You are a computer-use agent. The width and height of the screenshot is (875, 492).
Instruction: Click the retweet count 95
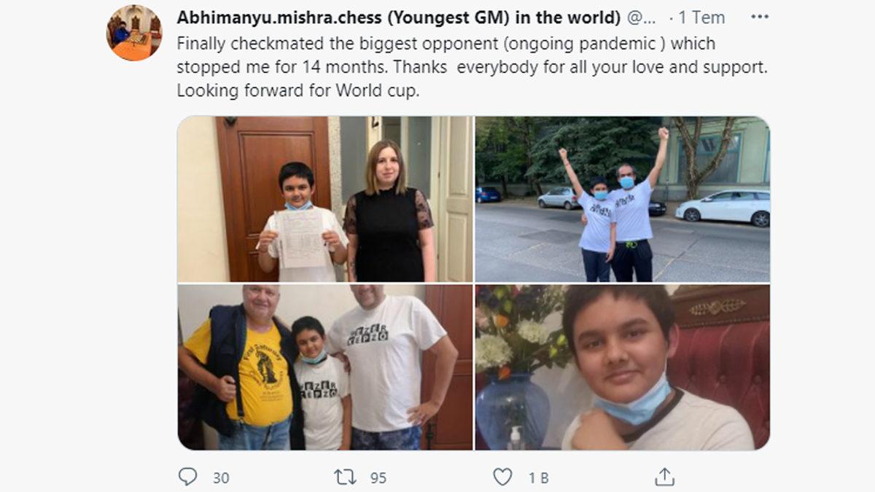point(378,477)
